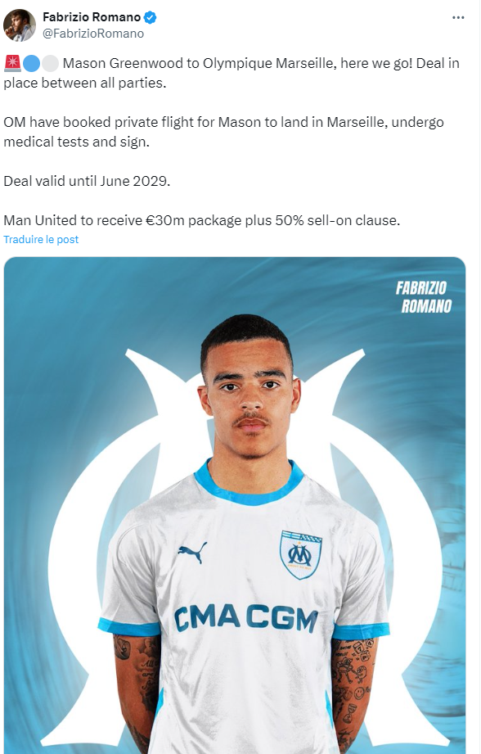Click the sell-on clause sentence
The height and width of the screenshot is (754, 481).
coord(202,220)
